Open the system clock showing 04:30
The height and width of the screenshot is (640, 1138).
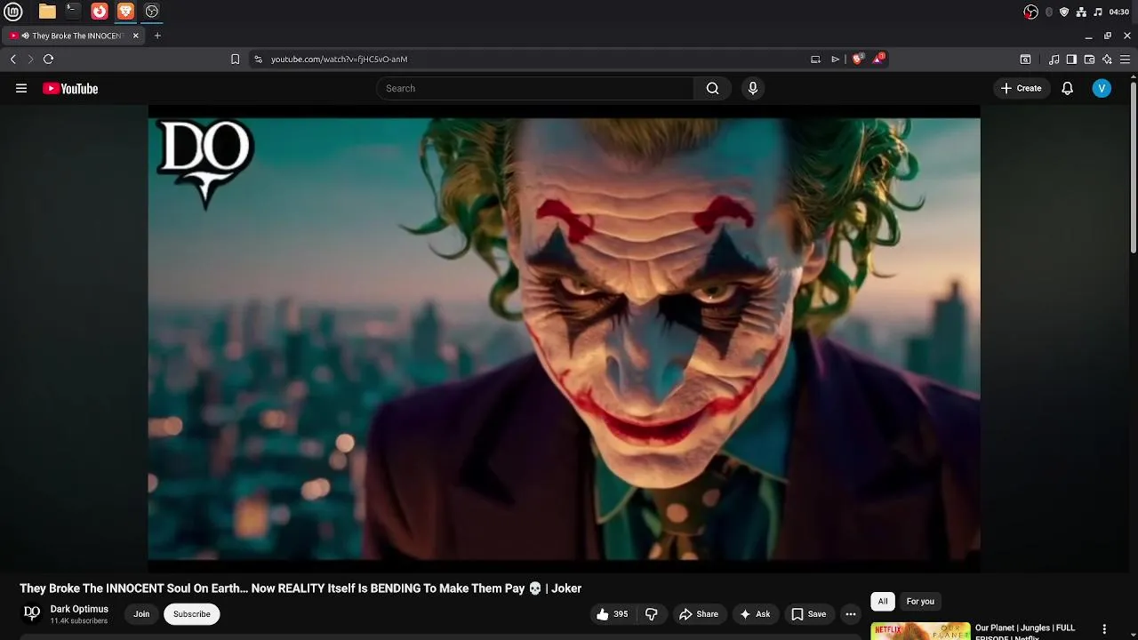(x=1119, y=12)
